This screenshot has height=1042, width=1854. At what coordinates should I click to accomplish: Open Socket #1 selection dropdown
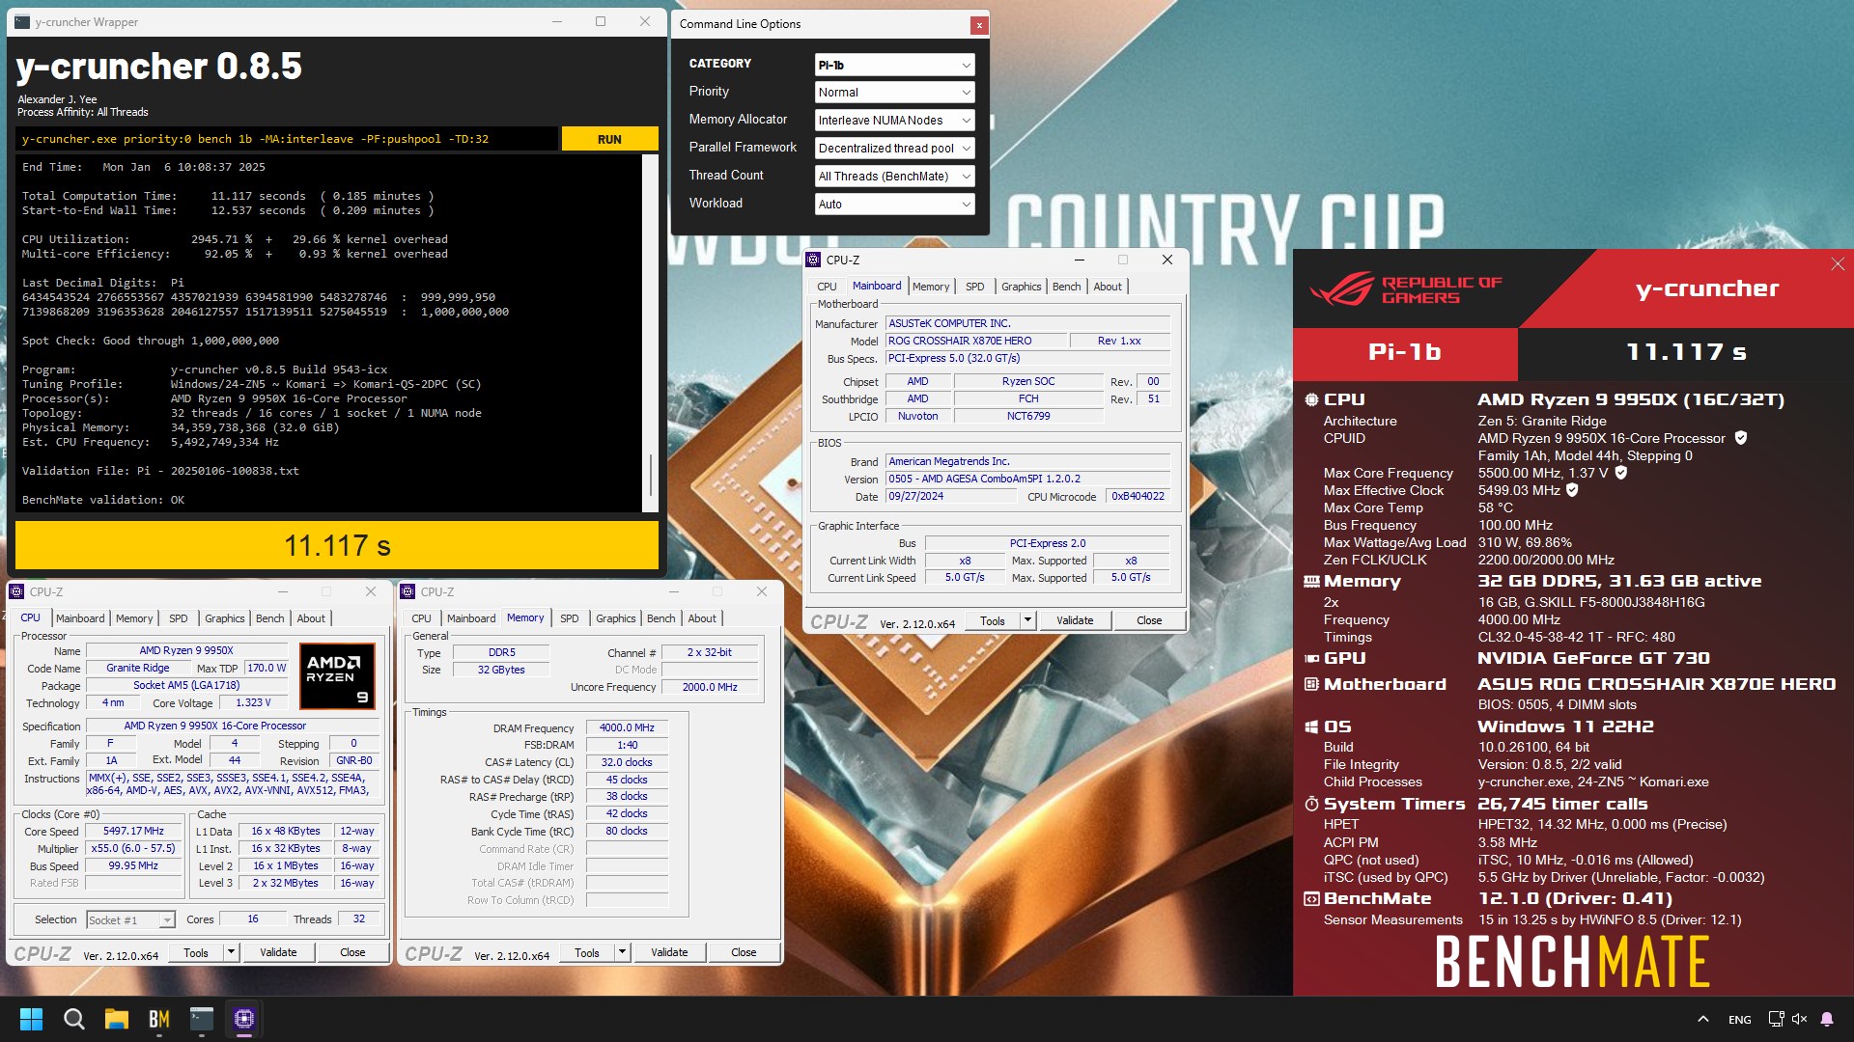point(130,920)
